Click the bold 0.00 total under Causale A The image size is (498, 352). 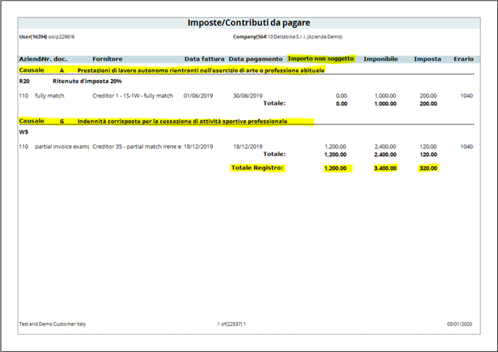pos(342,104)
